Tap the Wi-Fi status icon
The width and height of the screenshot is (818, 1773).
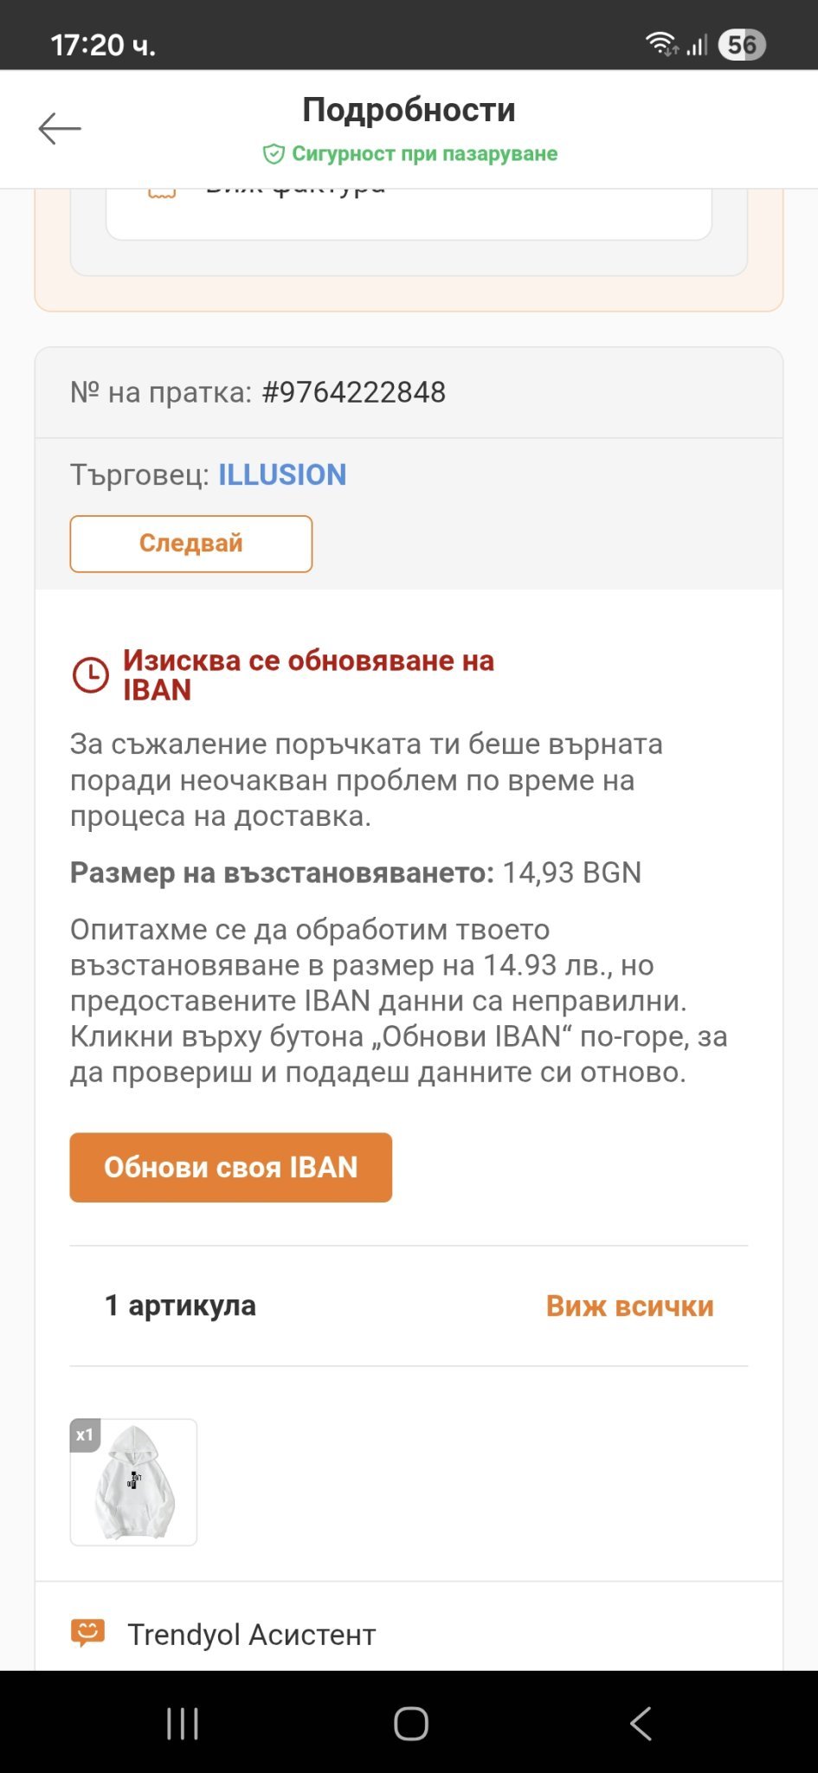pos(660,43)
